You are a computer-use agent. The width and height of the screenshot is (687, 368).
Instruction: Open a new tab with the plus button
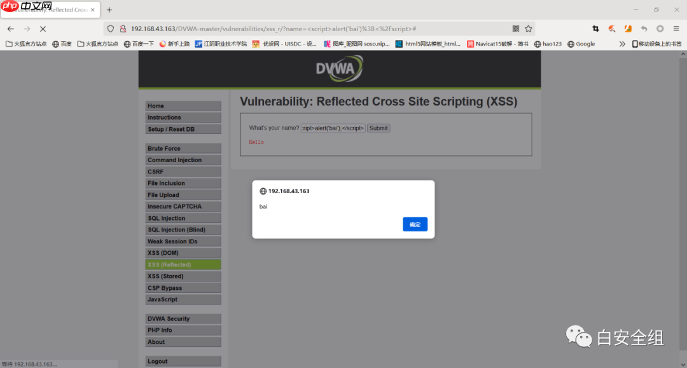tap(109, 10)
